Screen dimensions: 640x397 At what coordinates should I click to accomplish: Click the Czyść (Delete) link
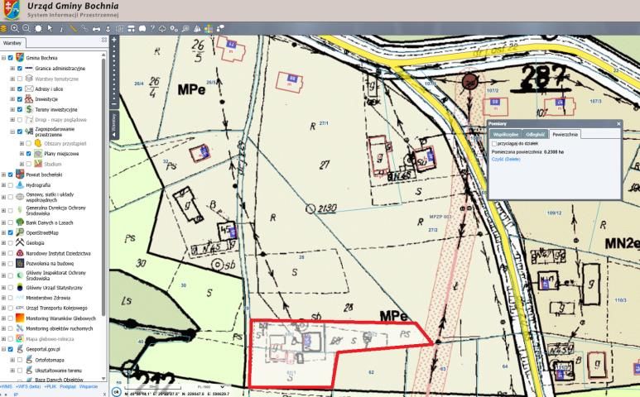point(506,160)
